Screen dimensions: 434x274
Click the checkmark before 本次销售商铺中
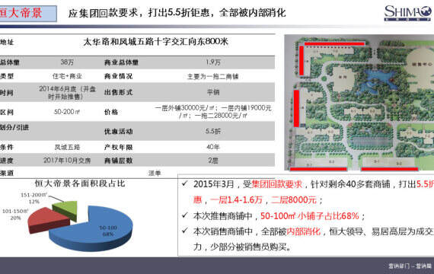tap(185, 231)
